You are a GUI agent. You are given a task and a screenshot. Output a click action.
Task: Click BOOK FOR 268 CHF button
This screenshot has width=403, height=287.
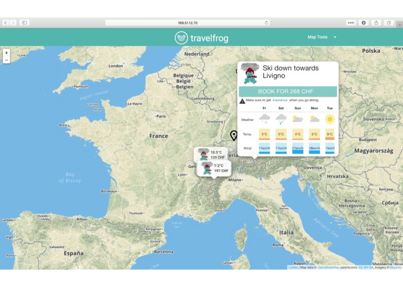(288, 91)
